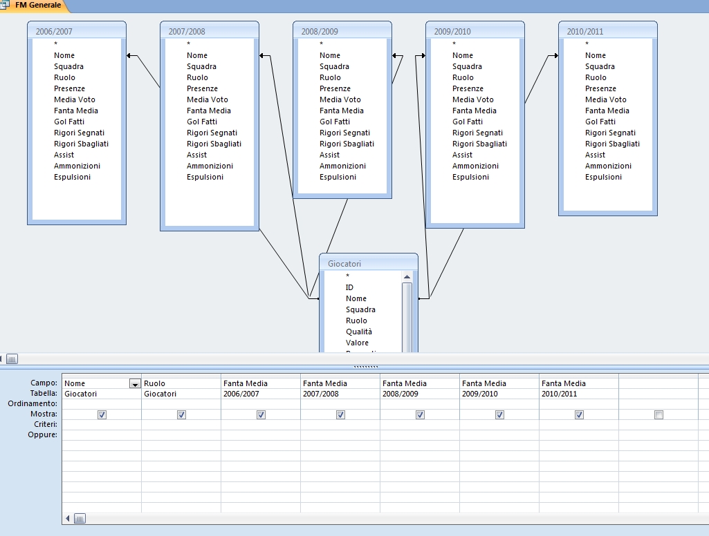The width and height of the screenshot is (709, 536).
Task: Click the Oppure cell under the Nome column
Action: pyautogui.click(x=101, y=435)
